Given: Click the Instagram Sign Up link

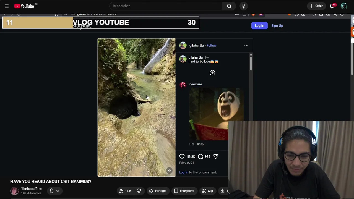Looking at the screenshot, I should [x=277, y=25].
